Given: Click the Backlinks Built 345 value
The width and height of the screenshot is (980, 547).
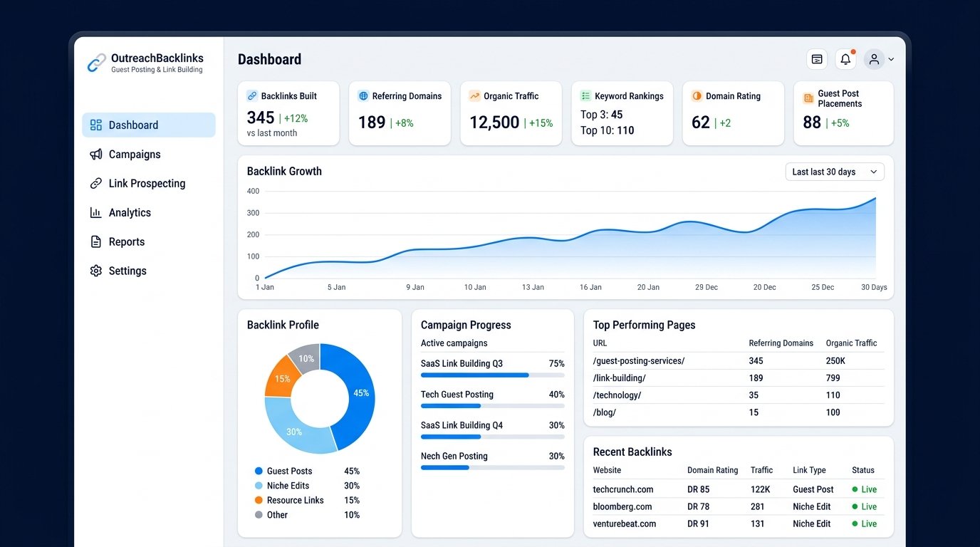Looking at the screenshot, I should tap(261, 118).
